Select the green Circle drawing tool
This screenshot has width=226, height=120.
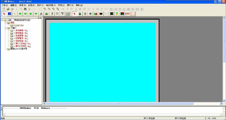[x=31, y=14]
